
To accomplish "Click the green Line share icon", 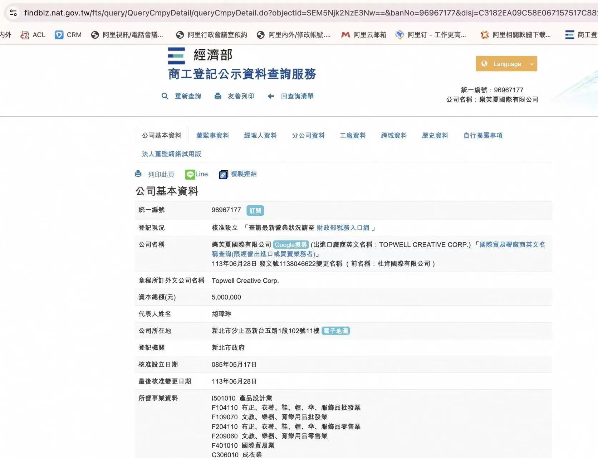I will coord(190,174).
